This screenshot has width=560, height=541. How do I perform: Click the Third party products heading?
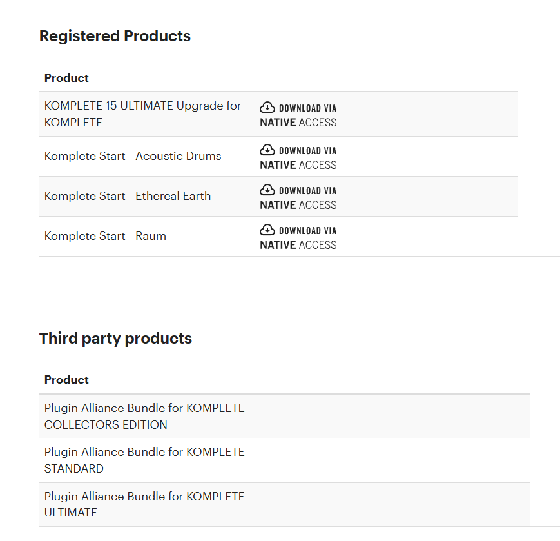115,339
